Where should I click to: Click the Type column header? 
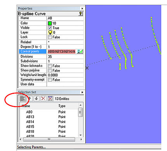click(62, 106)
